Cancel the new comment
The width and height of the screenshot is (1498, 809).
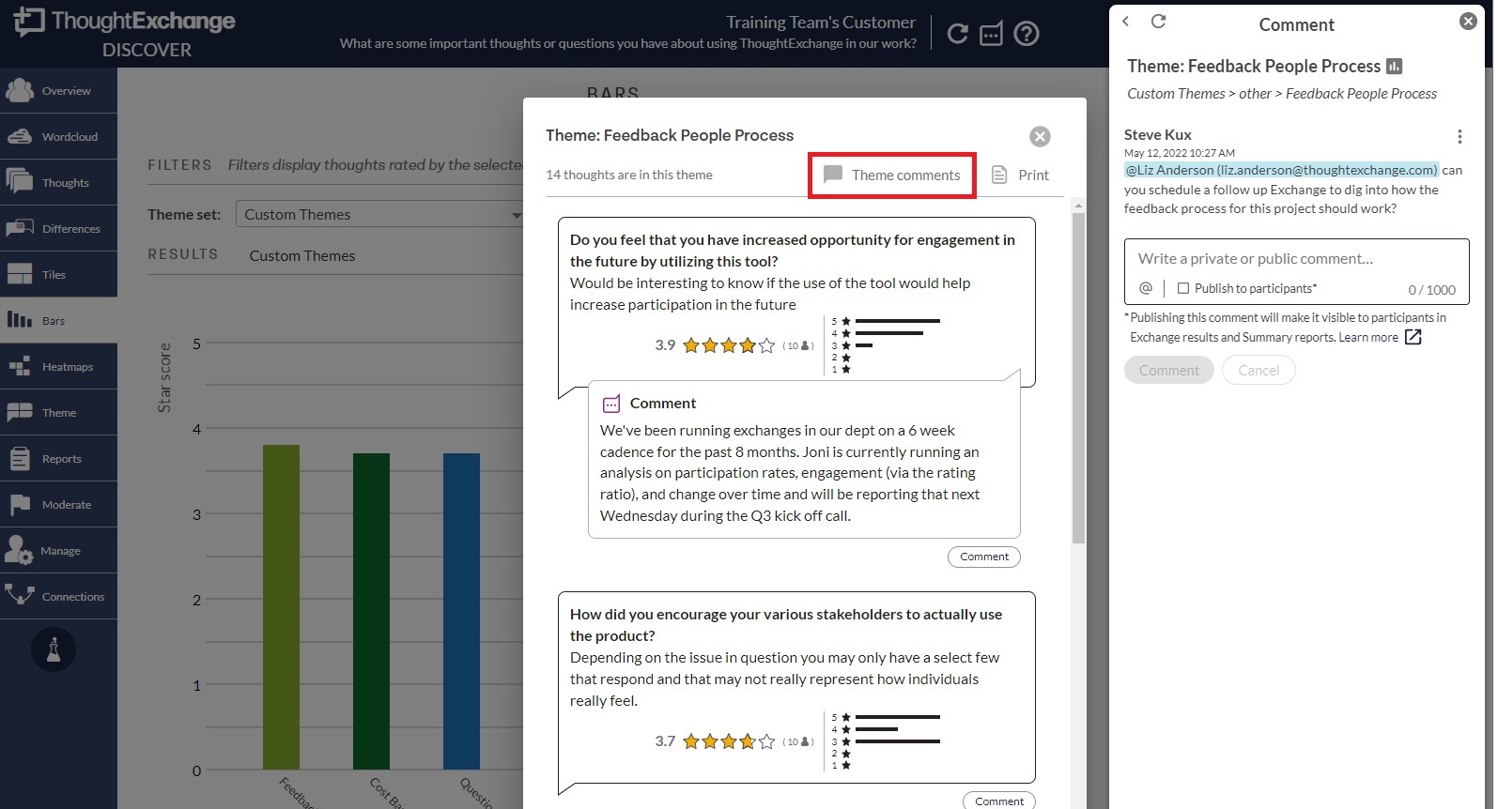(1259, 370)
